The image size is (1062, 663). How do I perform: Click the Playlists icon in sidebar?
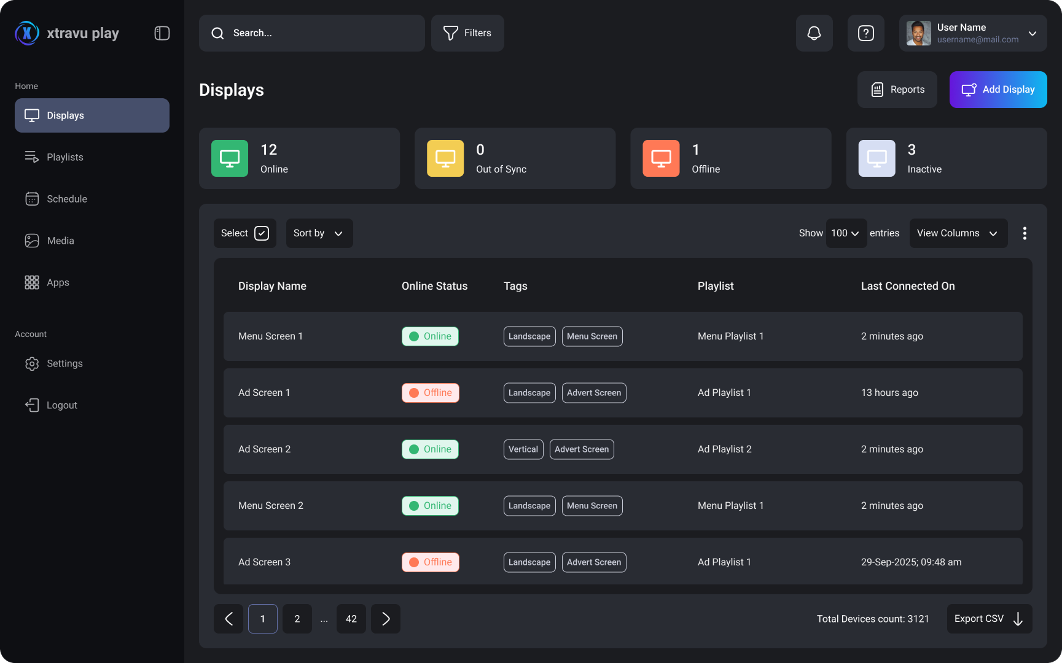[32, 157]
